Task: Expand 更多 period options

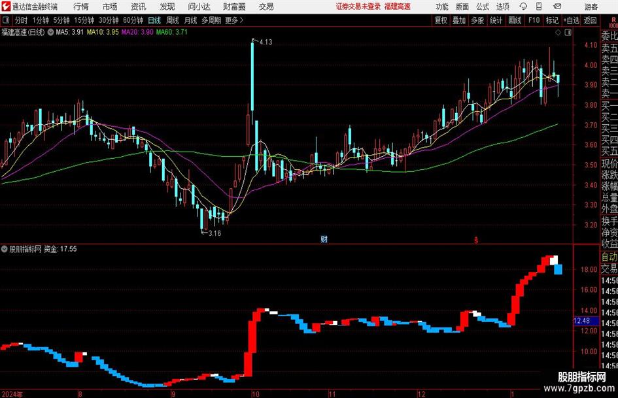Action: pyautogui.click(x=234, y=20)
